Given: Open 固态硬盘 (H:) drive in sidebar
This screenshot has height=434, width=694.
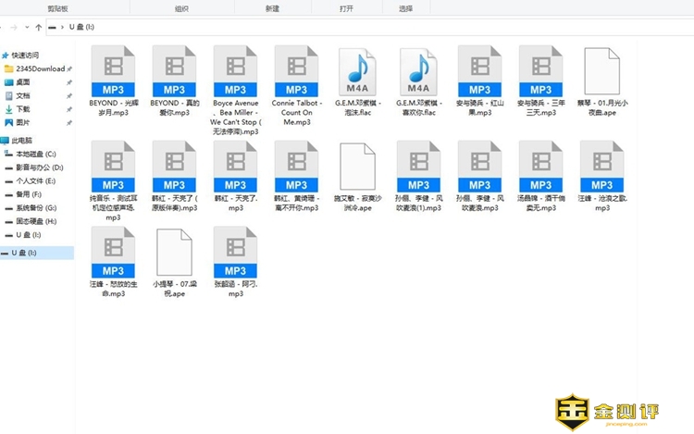Looking at the screenshot, I should [x=35, y=221].
